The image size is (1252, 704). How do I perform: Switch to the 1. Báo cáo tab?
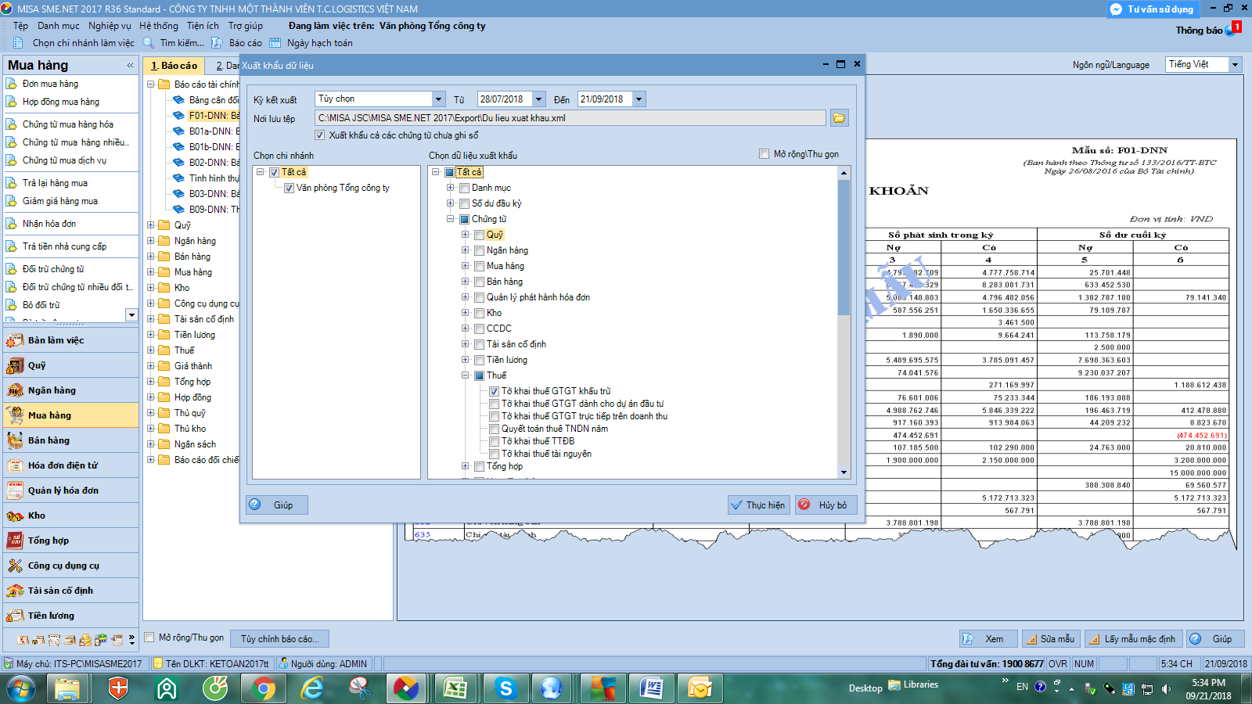tap(174, 66)
